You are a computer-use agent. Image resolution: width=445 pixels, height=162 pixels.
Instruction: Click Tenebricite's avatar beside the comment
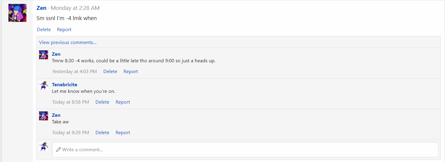tap(44, 85)
